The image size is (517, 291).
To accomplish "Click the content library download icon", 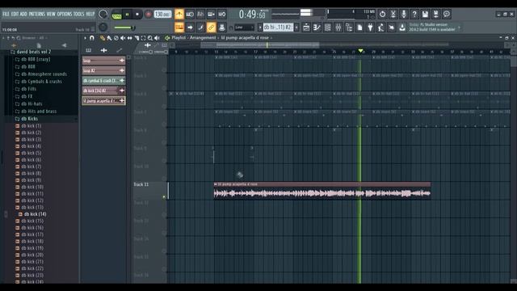I will 402,27.
